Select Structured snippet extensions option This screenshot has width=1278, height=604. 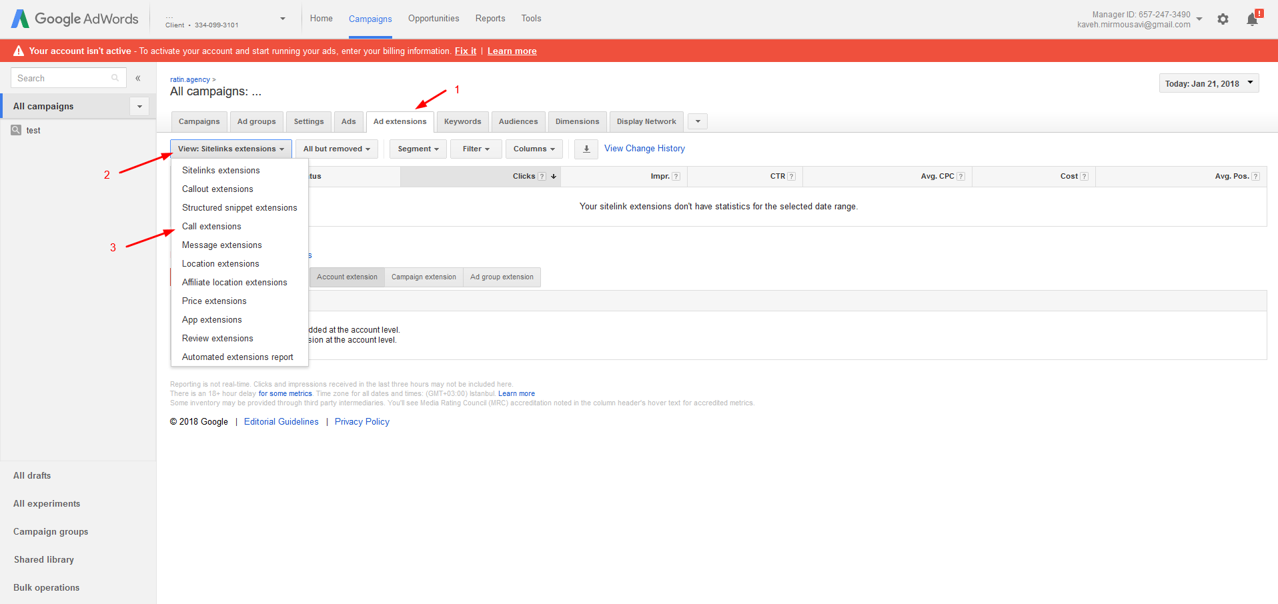tap(239, 208)
